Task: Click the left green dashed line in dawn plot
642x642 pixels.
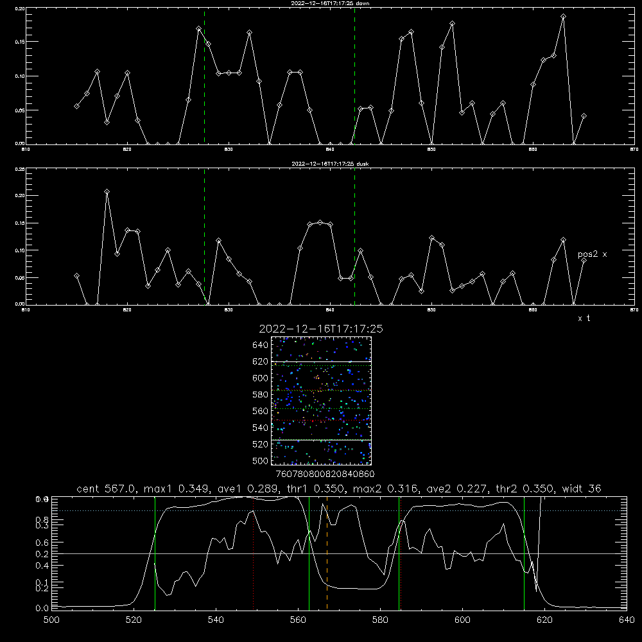Action: [204, 76]
